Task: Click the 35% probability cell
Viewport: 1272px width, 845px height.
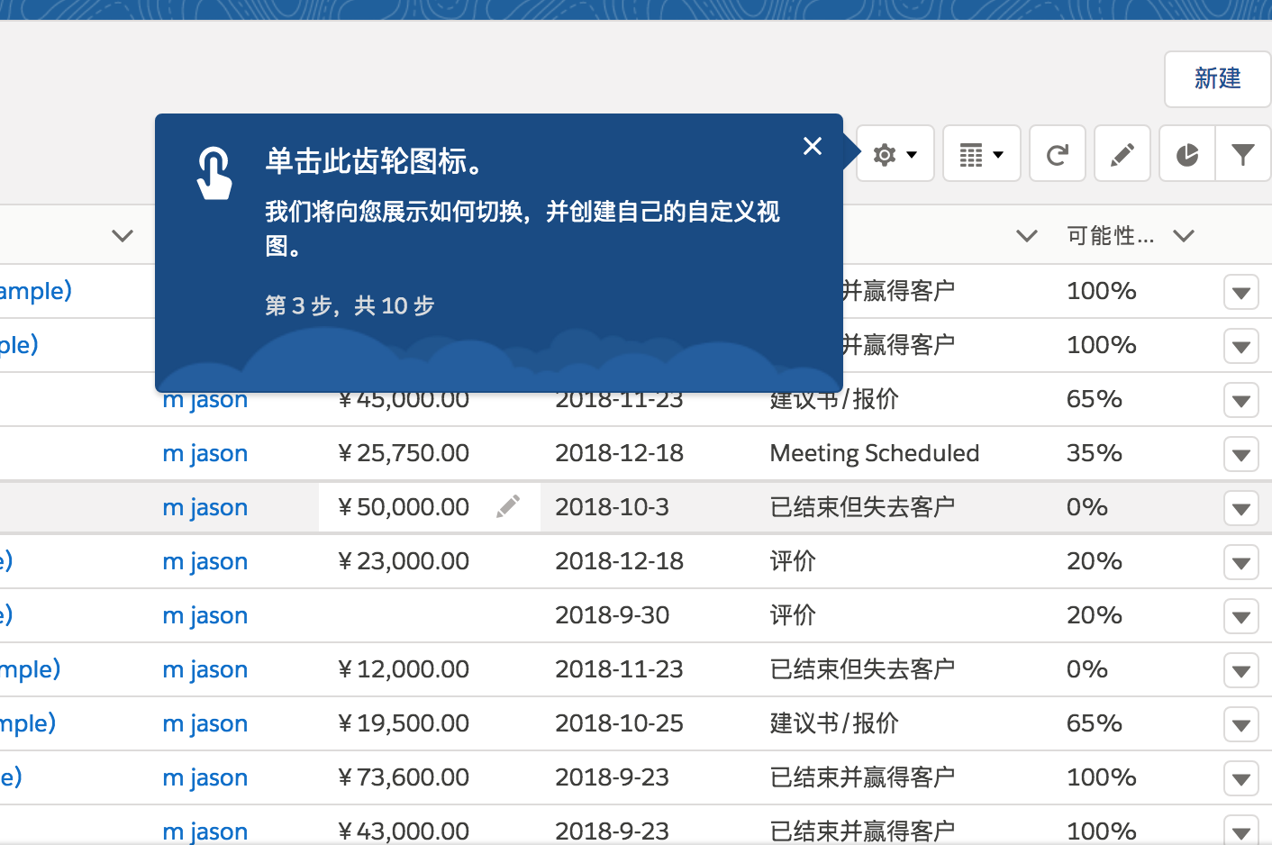Action: [x=1094, y=453]
